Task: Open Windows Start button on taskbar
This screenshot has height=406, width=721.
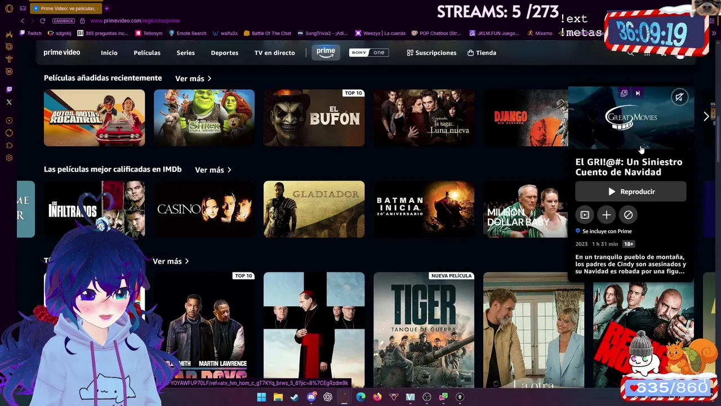Action: 261,397
